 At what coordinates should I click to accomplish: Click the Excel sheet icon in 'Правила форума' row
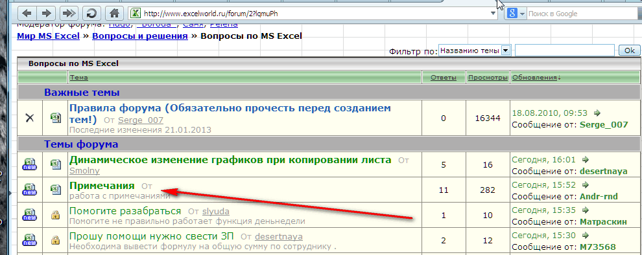click(x=55, y=118)
